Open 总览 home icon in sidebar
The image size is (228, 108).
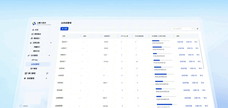pos(33,30)
